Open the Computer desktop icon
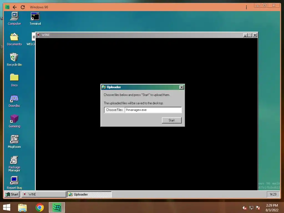Screen dimensions: 284x213 coord(14,19)
